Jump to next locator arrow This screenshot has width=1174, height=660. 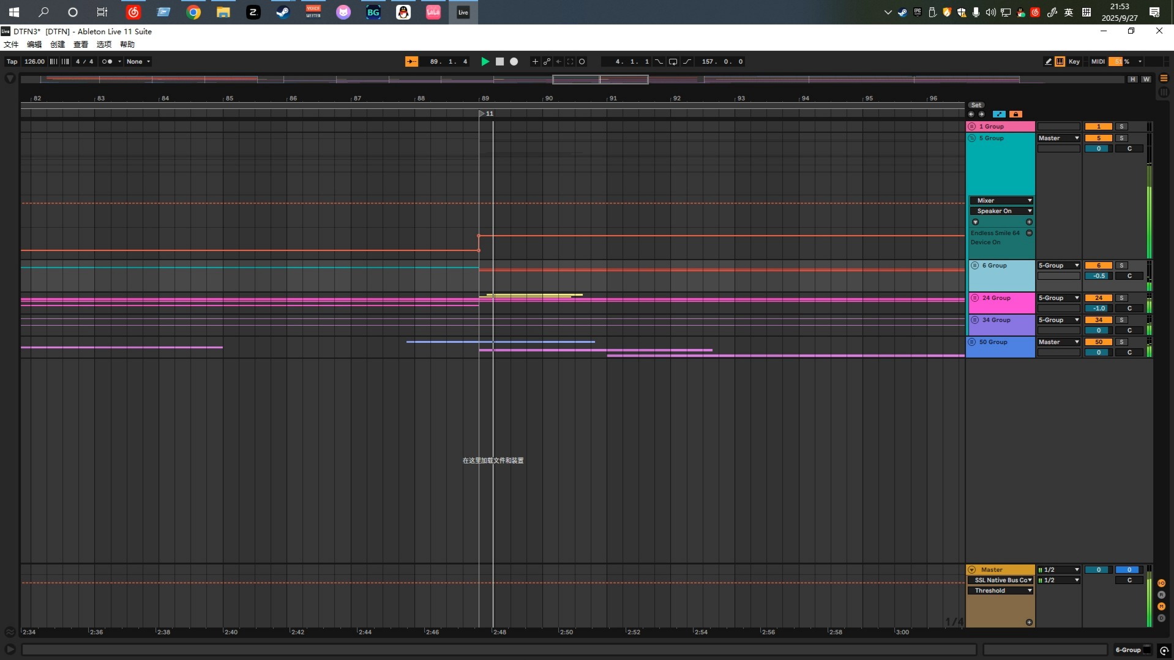(x=982, y=114)
